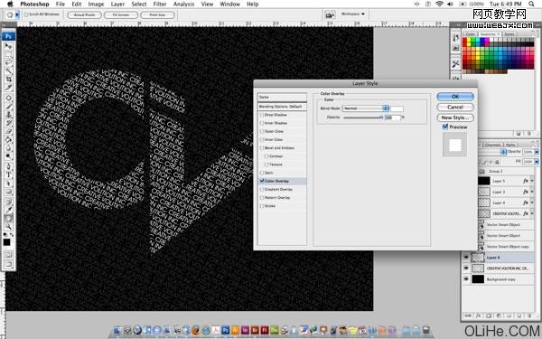Open the Window menu
Screen dimensions: 542x339
[229, 4]
